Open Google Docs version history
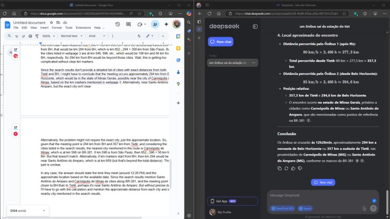Screen dimensions: 390x219 click(117, 24)
